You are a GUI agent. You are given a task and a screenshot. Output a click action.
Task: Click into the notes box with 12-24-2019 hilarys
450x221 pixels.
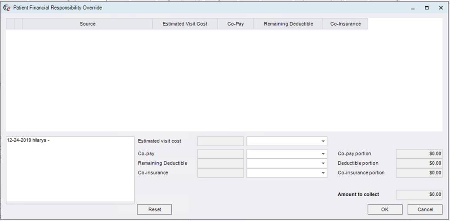coord(70,169)
